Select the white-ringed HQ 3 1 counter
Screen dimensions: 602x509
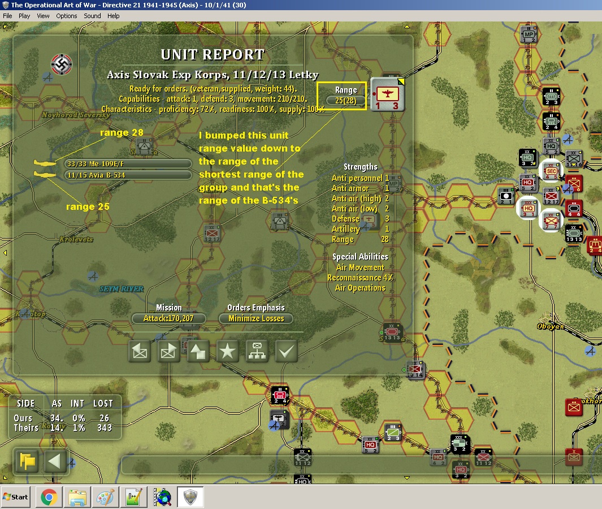tap(529, 209)
